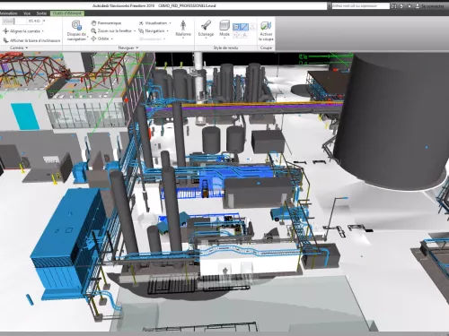Screen dimensions: 449x336
Task: Open the field of view value dropdown
Action: point(44,21)
